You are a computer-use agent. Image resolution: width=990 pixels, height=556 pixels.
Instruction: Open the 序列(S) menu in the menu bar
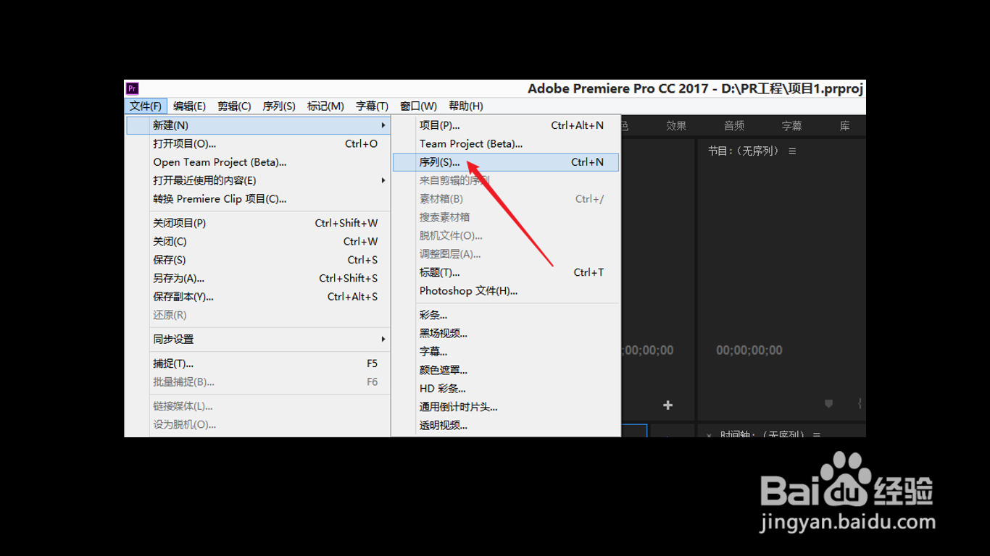pos(279,106)
